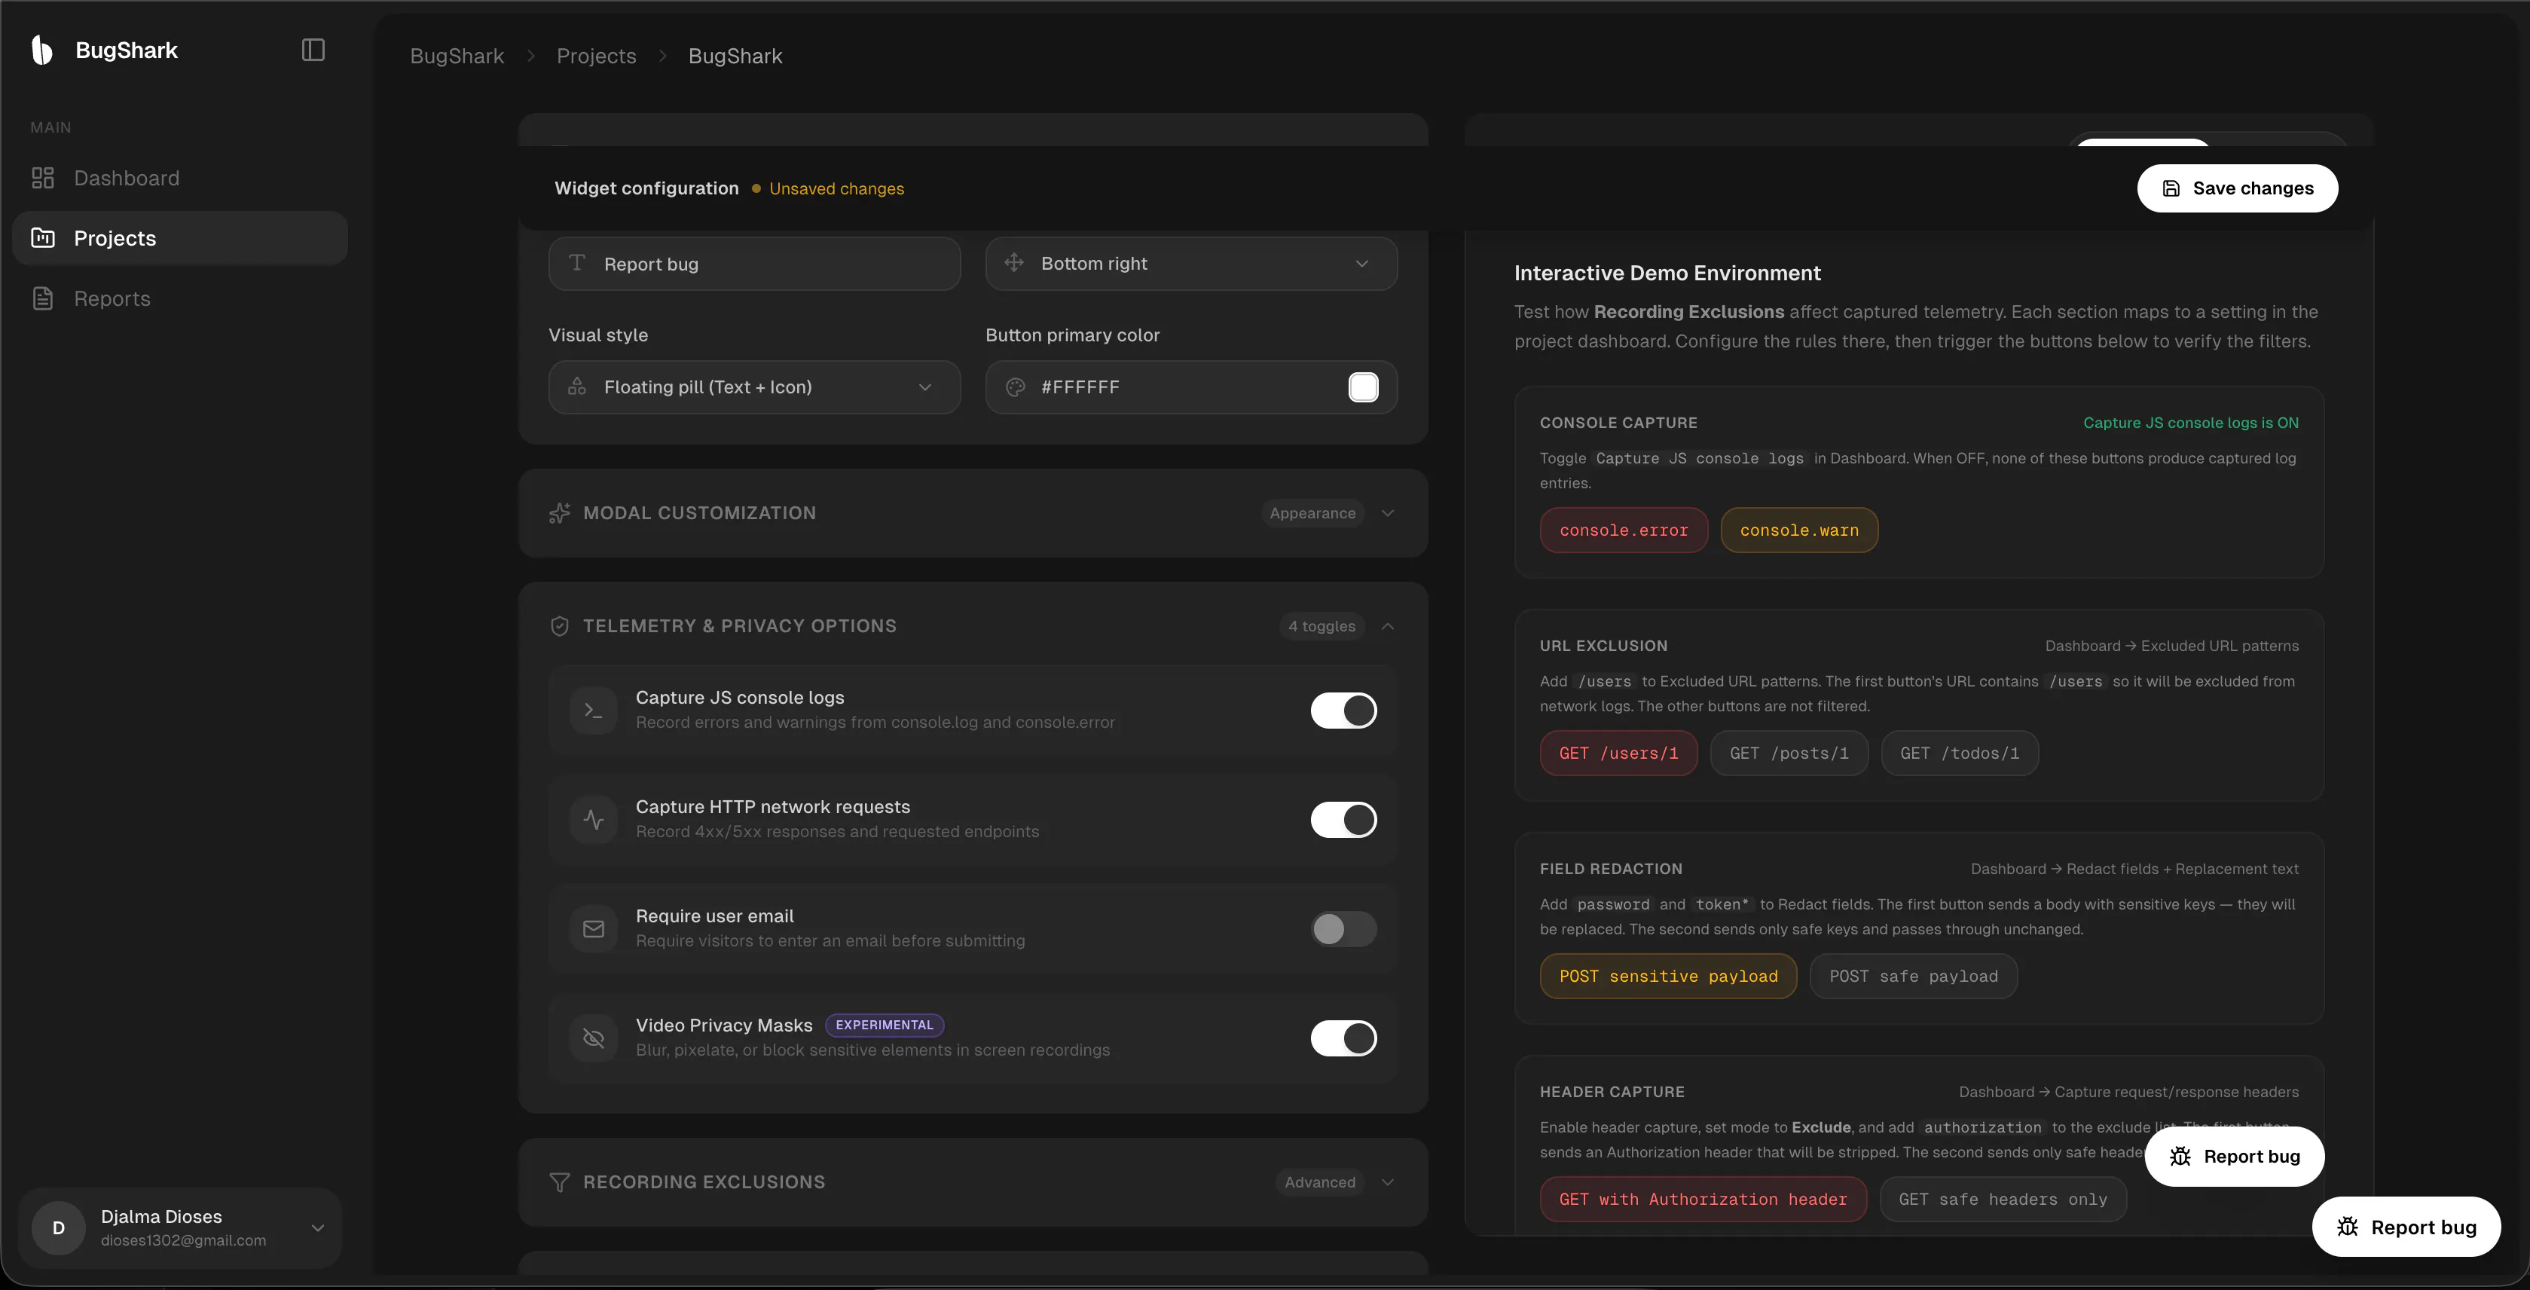Toggle Capture HTTP network requests switch
The image size is (2530, 1290).
(1343, 818)
